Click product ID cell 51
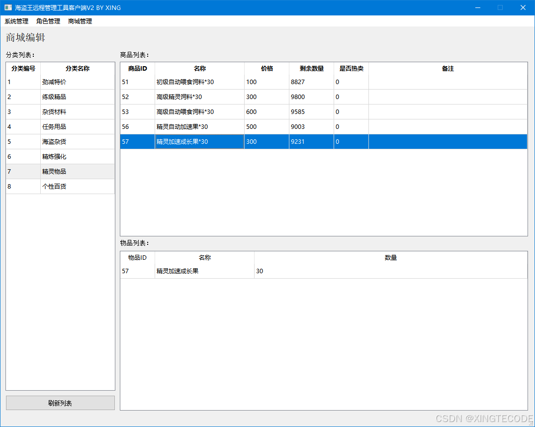 click(x=138, y=82)
